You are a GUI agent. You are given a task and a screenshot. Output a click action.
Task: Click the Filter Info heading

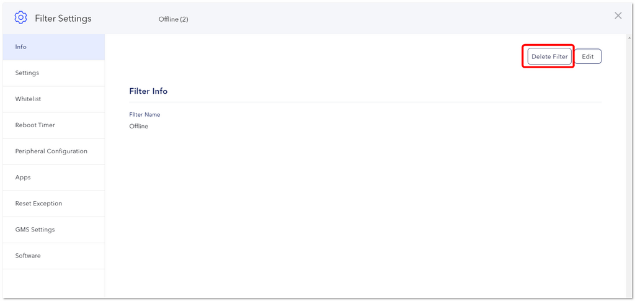148,91
